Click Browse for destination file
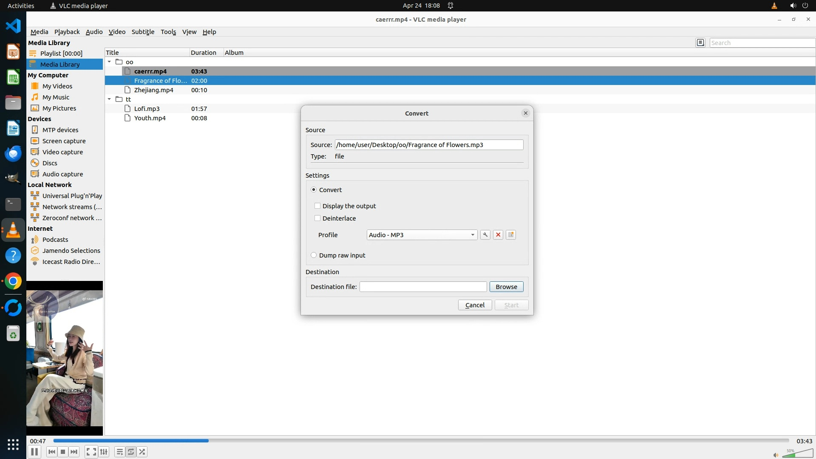Viewport: 816px width, 459px height. (506, 287)
